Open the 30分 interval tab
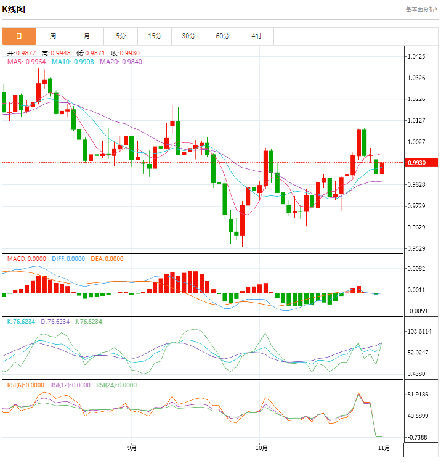Viewport: 441px width, 463px height. tap(188, 36)
